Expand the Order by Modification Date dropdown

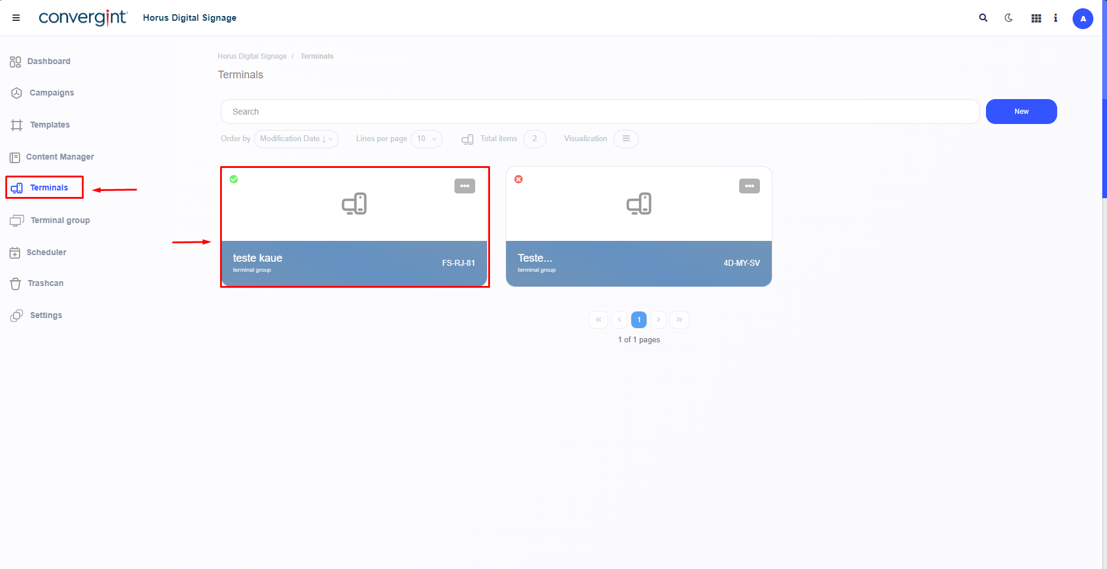[296, 139]
